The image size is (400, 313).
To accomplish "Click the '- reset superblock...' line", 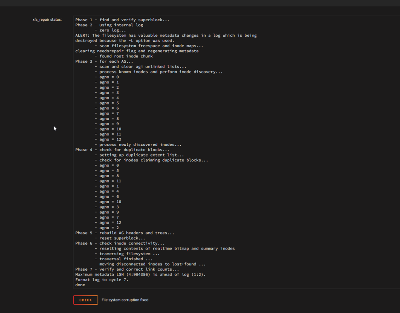I will tap(120, 238).
